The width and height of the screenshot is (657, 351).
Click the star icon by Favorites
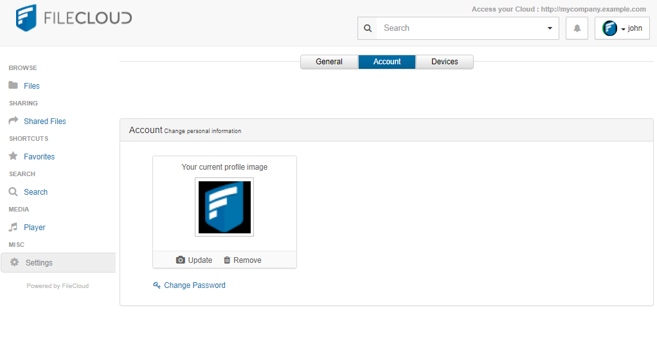14,156
